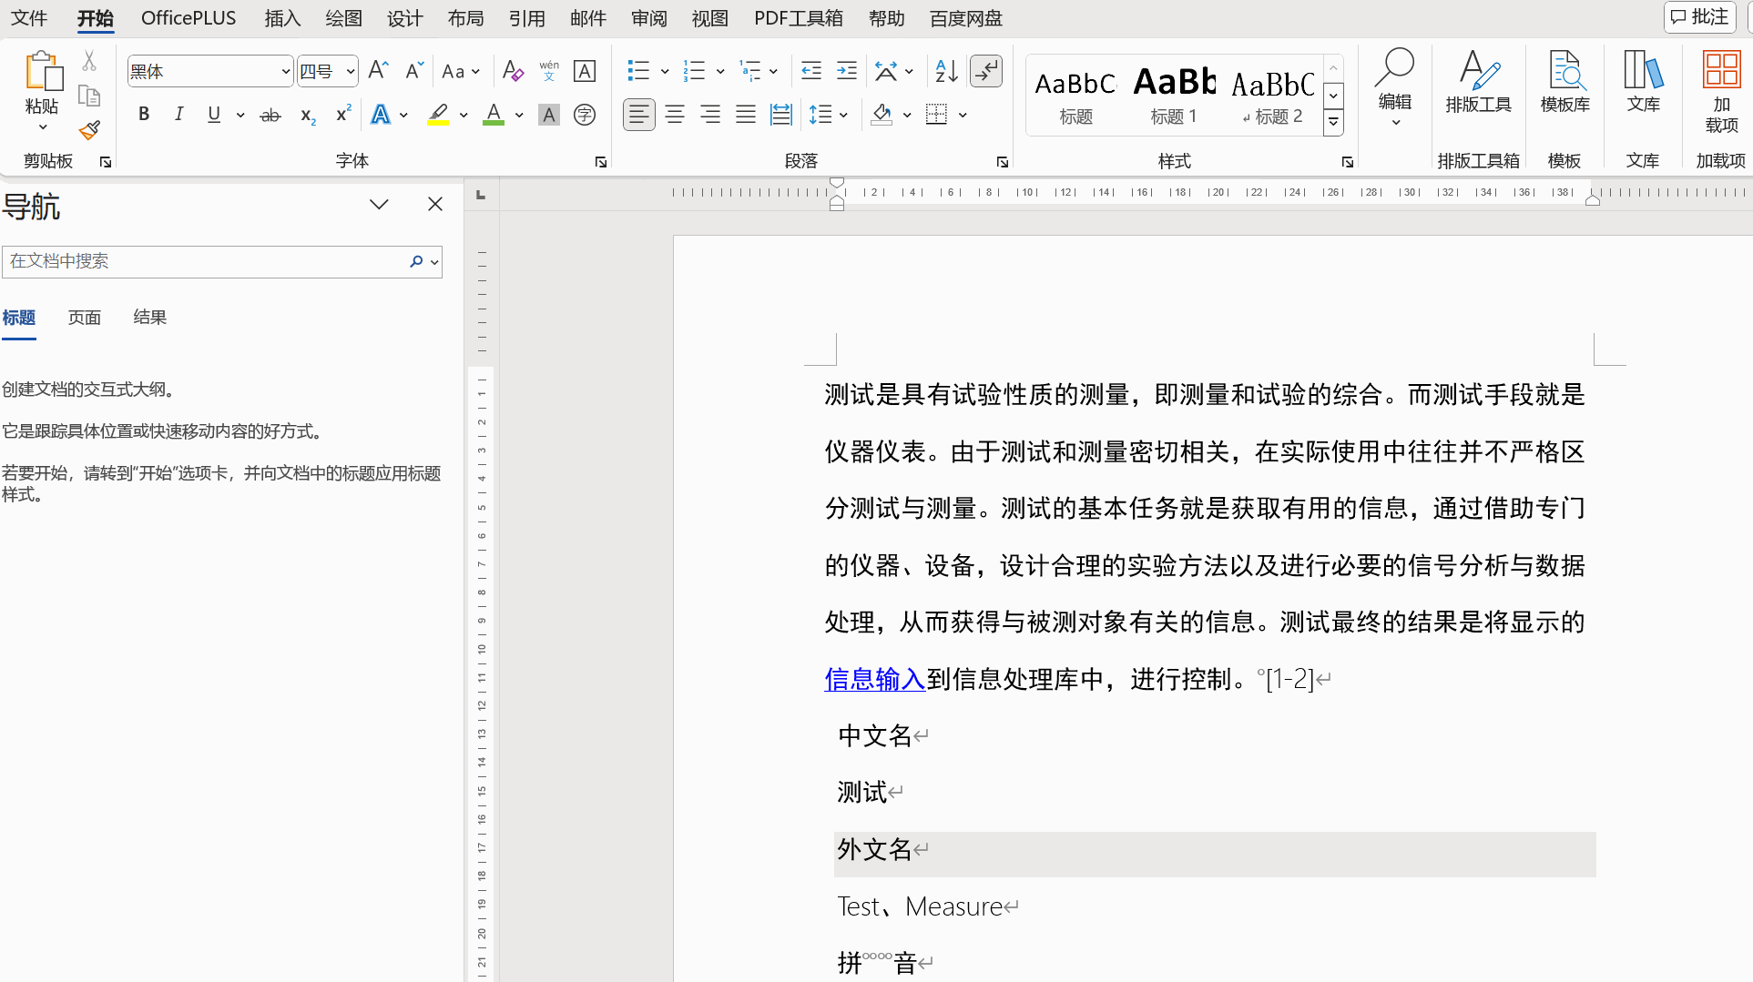Click the Increase Font Size icon

(379, 71)
